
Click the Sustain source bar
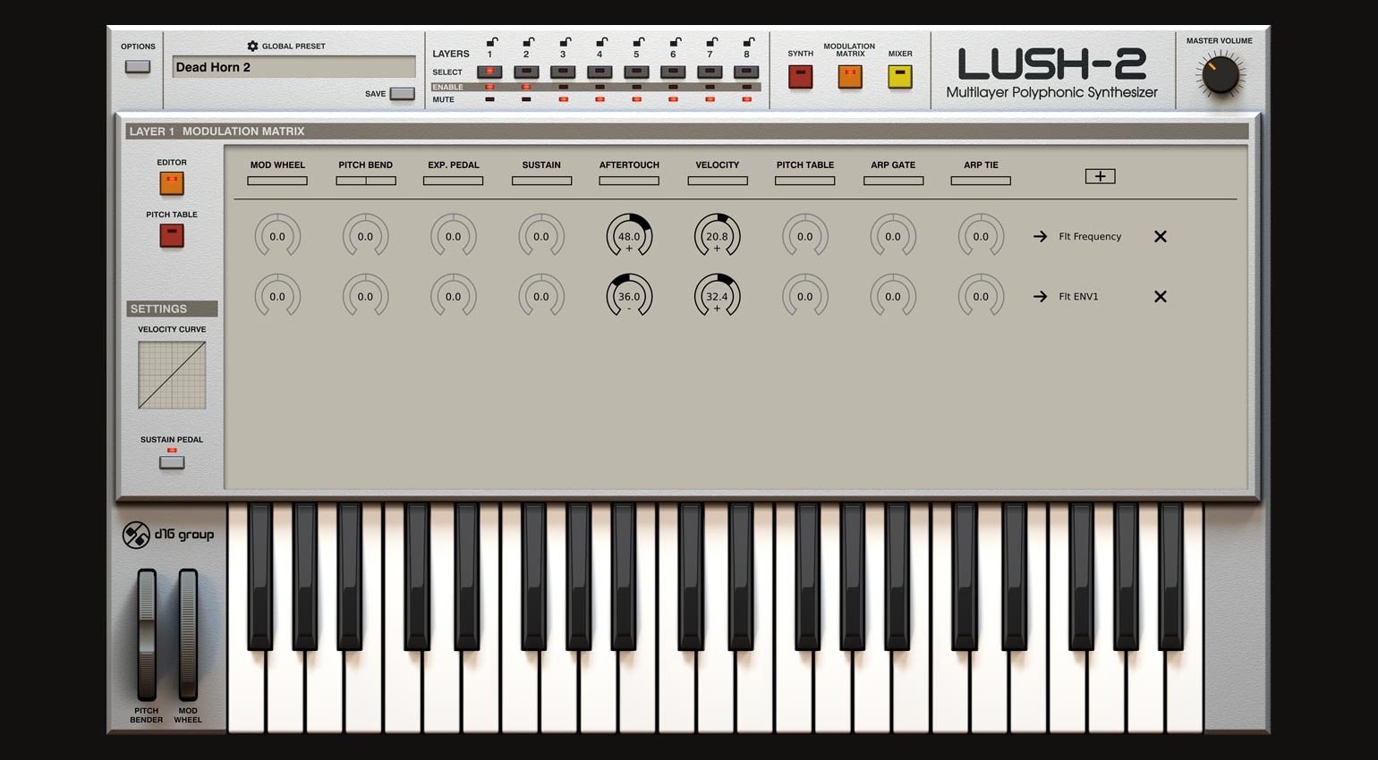[x=541, y=181]
